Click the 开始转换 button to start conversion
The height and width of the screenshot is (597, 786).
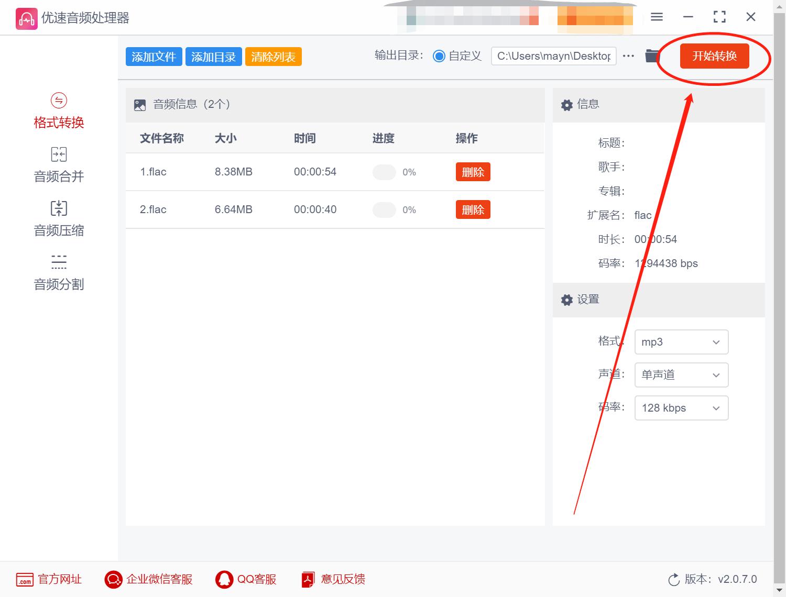(x=714, y=56)
